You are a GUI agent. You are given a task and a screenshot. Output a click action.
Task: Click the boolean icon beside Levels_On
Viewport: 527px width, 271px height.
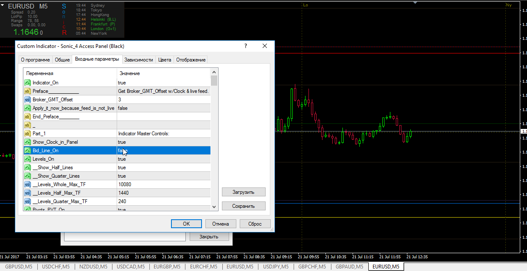click(28, 159)
